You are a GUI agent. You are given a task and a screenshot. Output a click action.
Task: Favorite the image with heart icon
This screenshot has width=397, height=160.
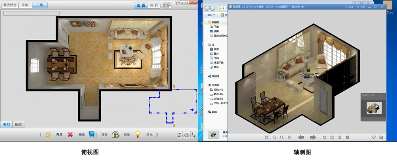(x=373, y=137)
